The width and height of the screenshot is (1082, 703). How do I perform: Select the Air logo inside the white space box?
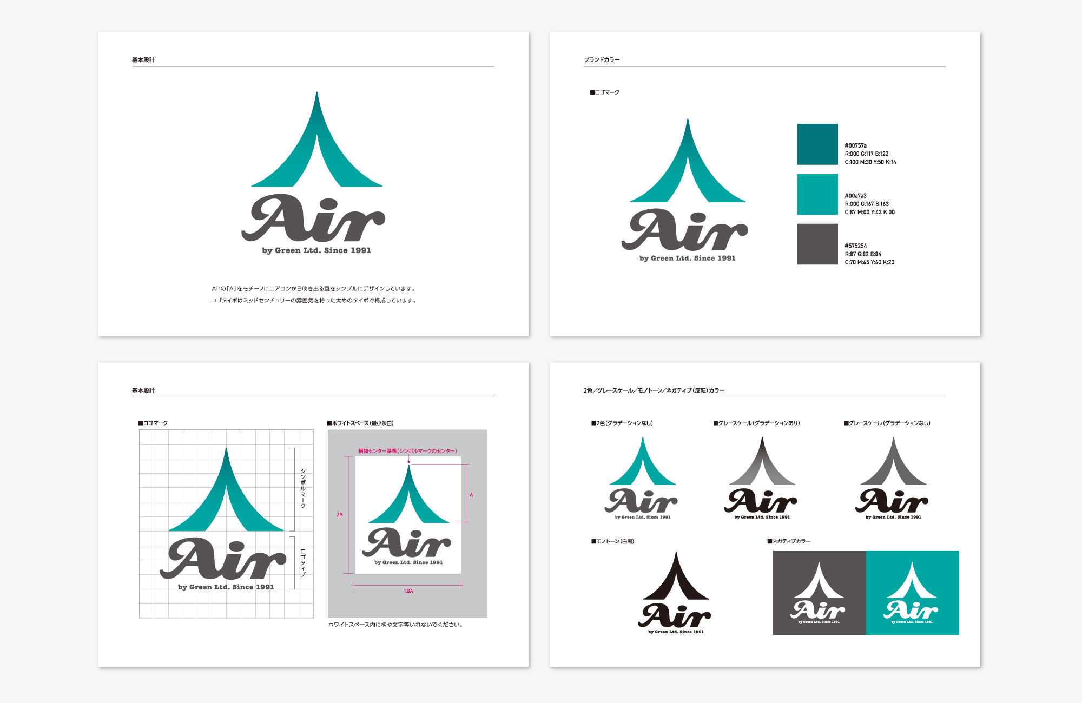coord(407,515)
